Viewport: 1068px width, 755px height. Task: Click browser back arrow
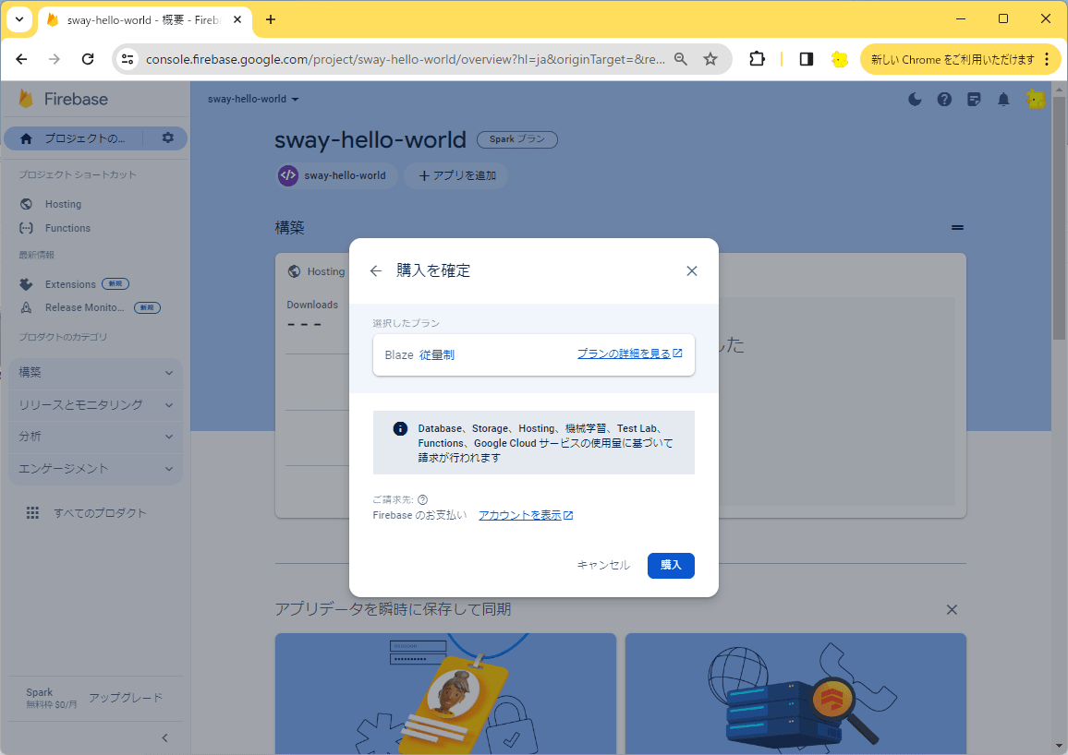pos(22,59)
